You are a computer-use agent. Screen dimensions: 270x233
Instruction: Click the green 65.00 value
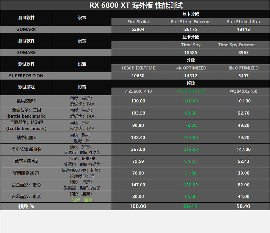click(191, 196)
